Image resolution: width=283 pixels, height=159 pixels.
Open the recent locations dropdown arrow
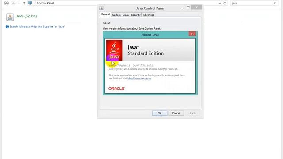(19, 3)
